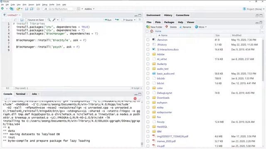Switch to the Jobs tab
The width and height of the screenshot is (266, 149).
tap(34, 94)
